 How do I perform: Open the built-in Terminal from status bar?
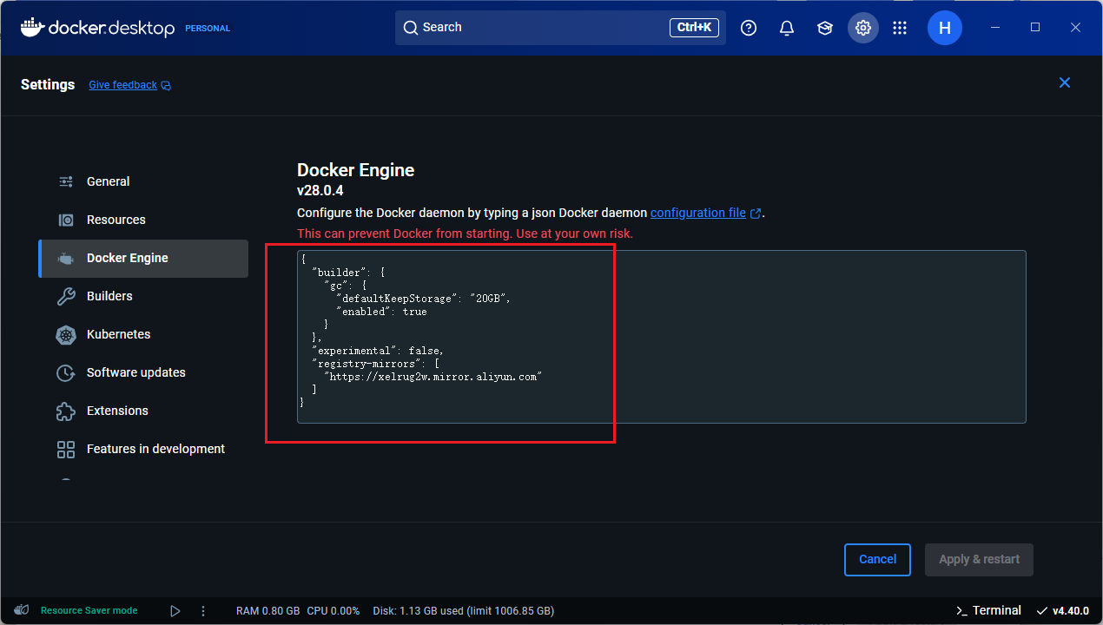tap(987, 610)
